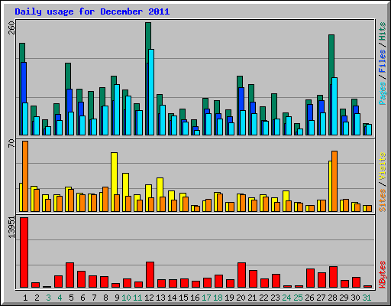The height and width of the screenshot is (306, 391).
Task: Click the '260' scale label of top chart
Action: tap(12, 28)
